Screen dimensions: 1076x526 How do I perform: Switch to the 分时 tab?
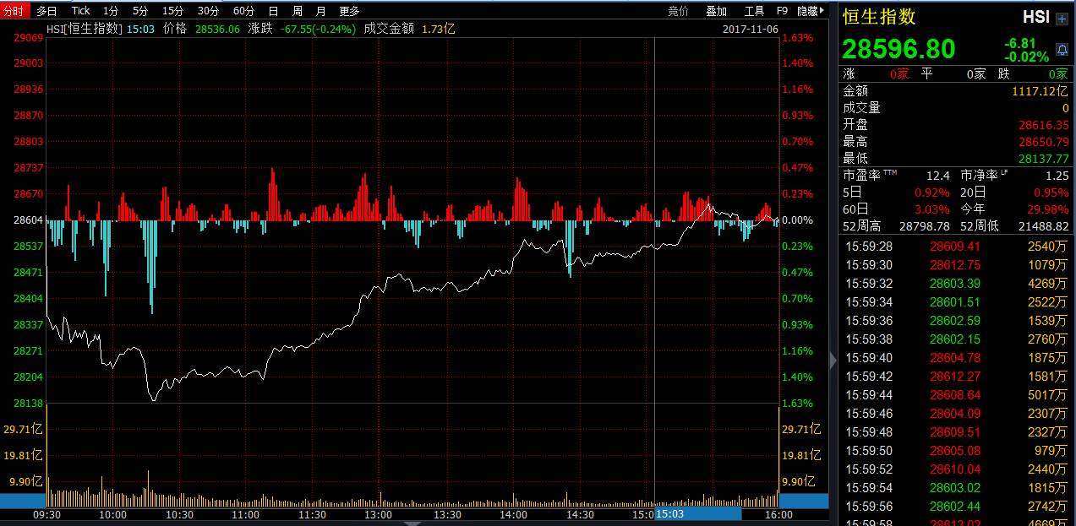[x=14, y=11]
